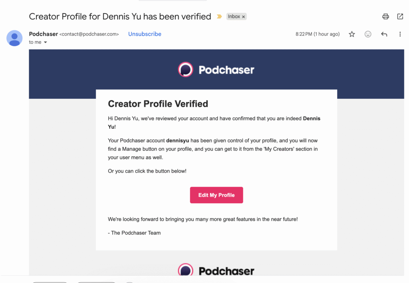Open email in a new window

[x=400, y=16]
